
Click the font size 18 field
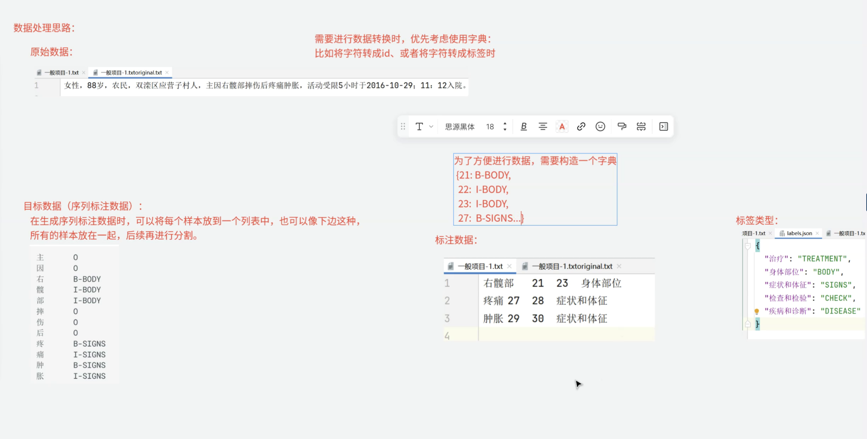(490, 127)
